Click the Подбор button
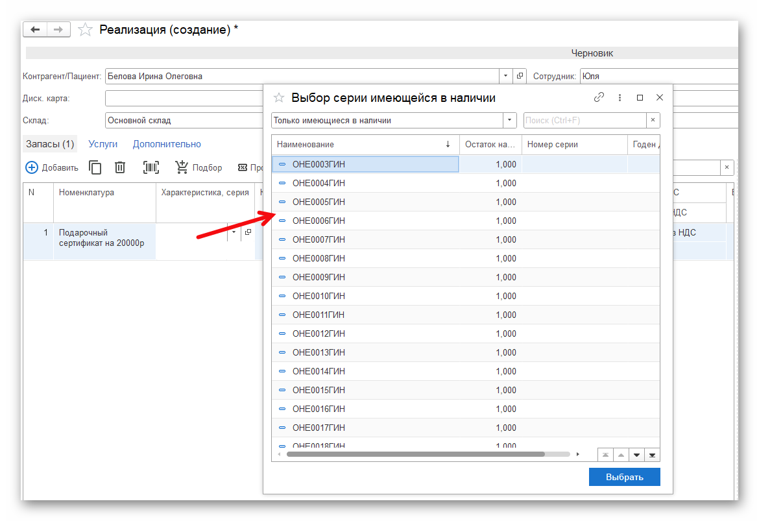Screen dimensions: 759x521 point(199,167)
